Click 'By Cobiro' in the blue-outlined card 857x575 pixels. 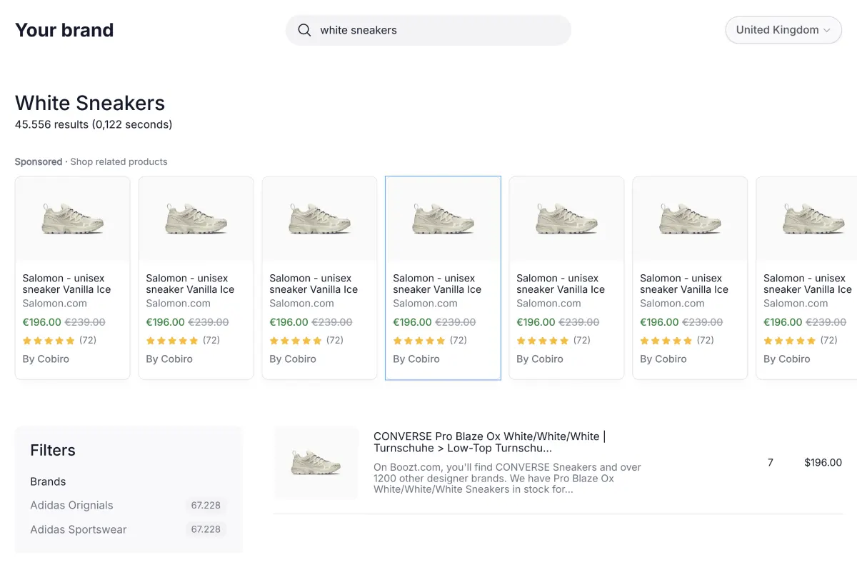pyautogui.click(x=416, y=359)
